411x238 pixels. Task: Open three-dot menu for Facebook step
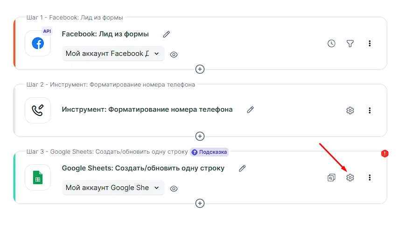369,43
